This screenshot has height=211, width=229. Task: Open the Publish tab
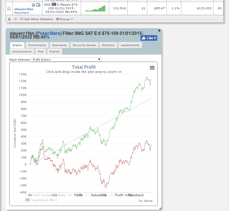55,52
